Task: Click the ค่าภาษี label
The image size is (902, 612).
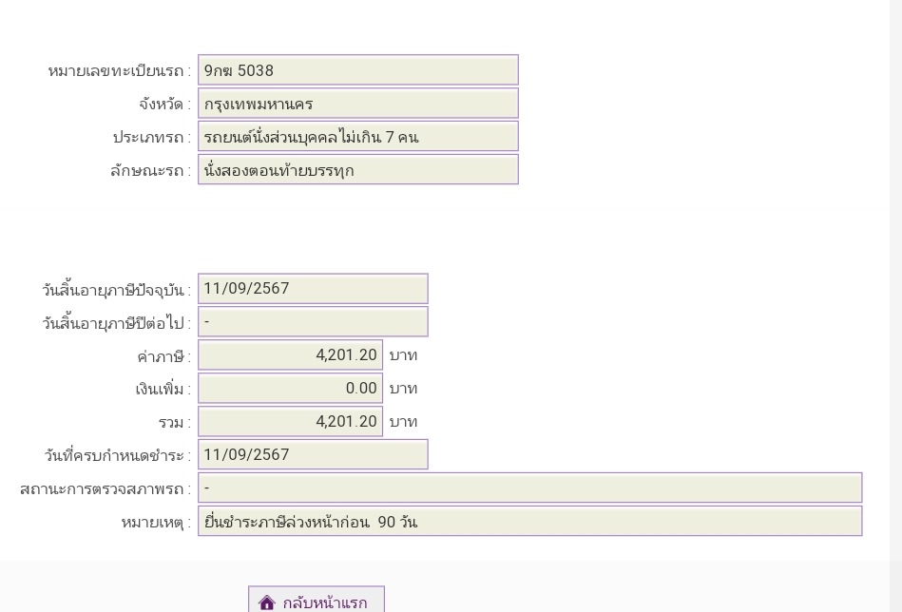Action: [x=163, y=356]
